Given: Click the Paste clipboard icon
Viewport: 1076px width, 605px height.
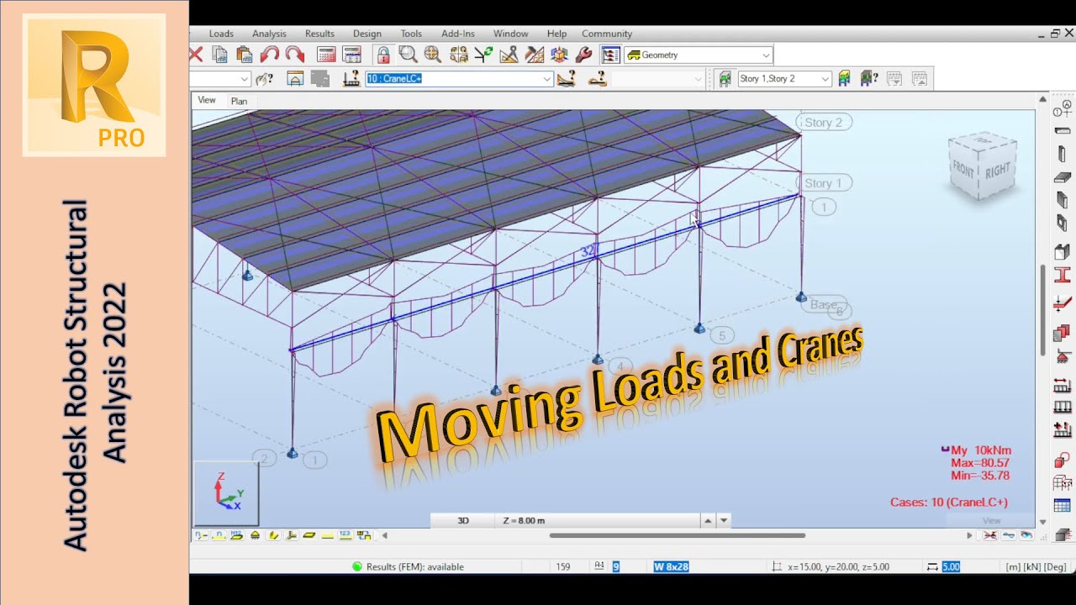Looking at the screenshot, I should 245,55.
